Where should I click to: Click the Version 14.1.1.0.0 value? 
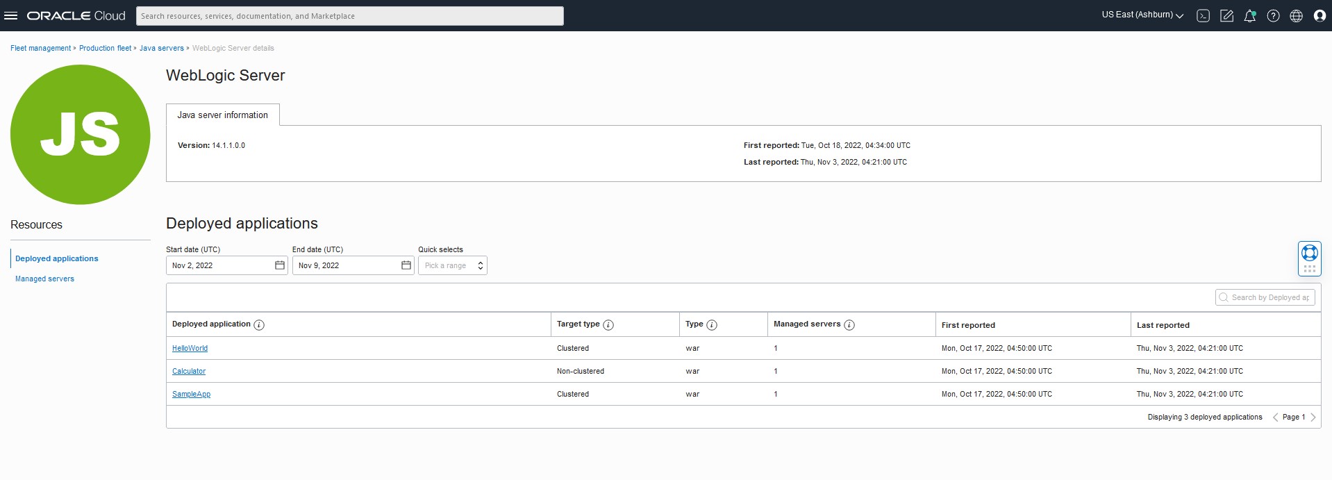[x=228, y=146]
